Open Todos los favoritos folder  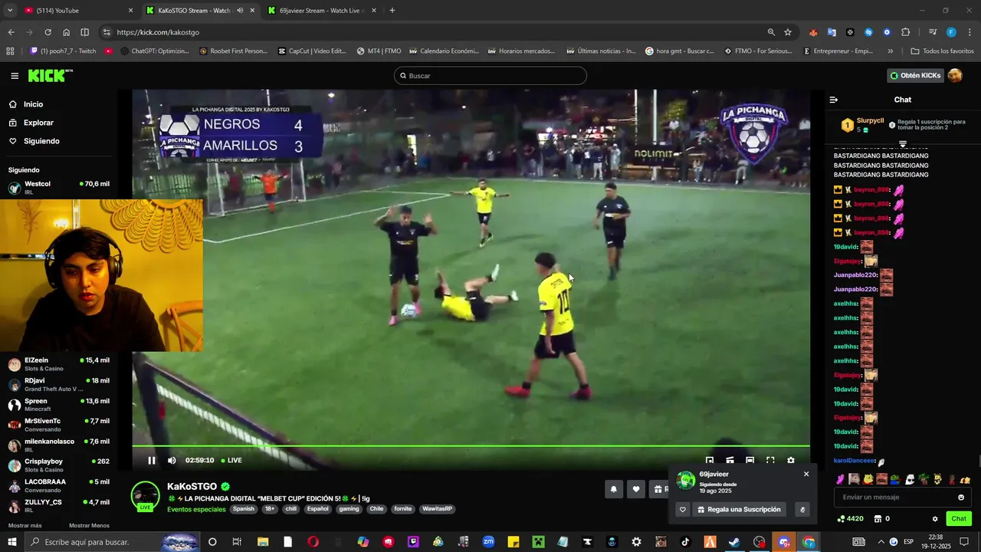click(x=942, y=51)
